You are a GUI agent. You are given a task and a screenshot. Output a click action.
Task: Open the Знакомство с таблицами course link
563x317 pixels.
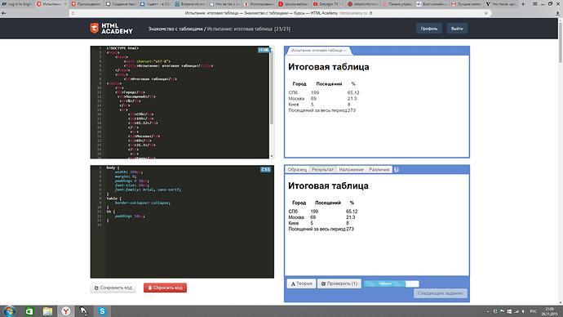[x=175, y=29]
